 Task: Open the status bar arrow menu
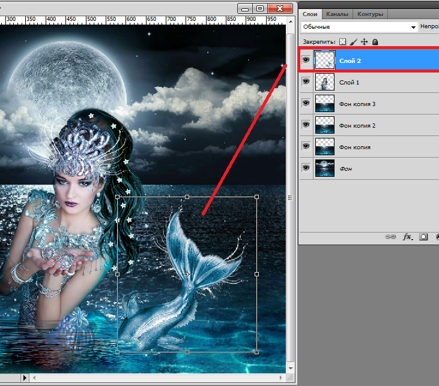tap(25, 378)
